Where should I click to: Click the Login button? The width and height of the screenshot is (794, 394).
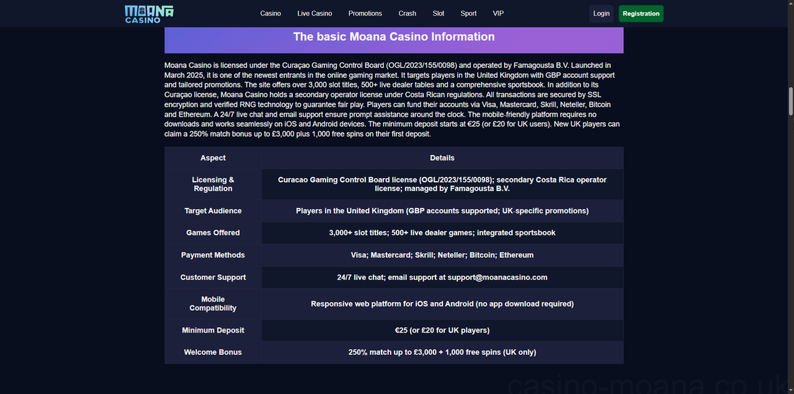(601, 14)
